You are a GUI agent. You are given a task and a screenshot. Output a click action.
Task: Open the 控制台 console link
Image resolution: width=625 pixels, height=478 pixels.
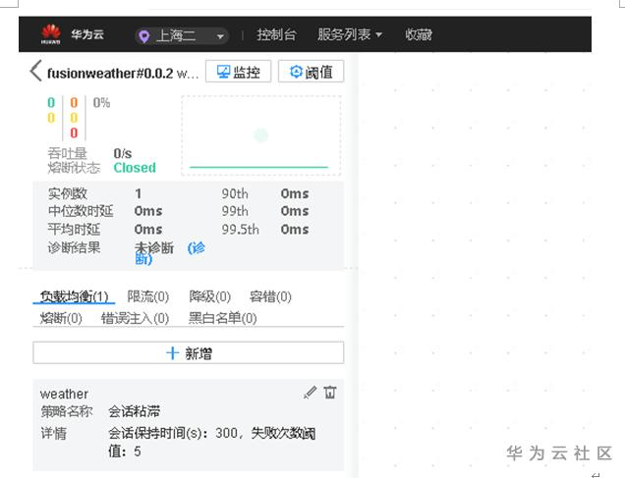(276, 35)
